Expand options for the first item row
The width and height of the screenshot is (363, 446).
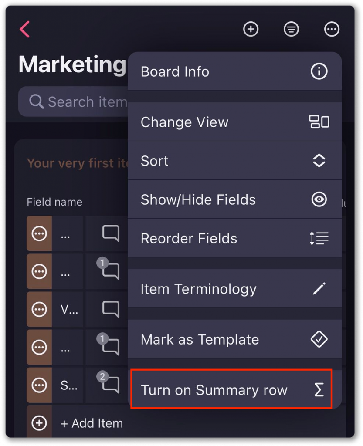point(39,233)
